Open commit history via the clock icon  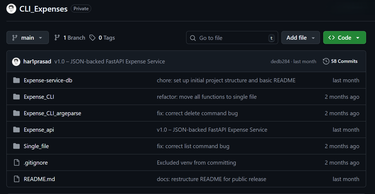(326, 61)
